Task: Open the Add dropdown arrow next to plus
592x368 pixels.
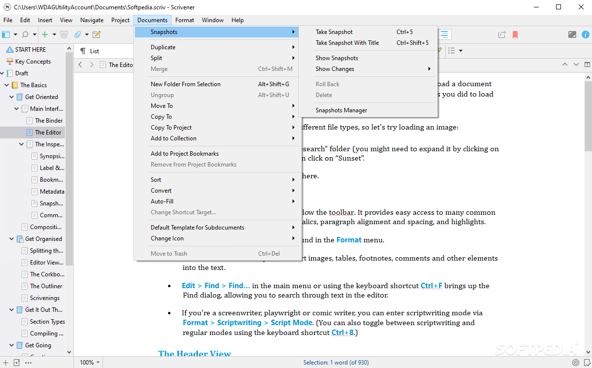Action: pyautogui.click(x=54, y=34)
